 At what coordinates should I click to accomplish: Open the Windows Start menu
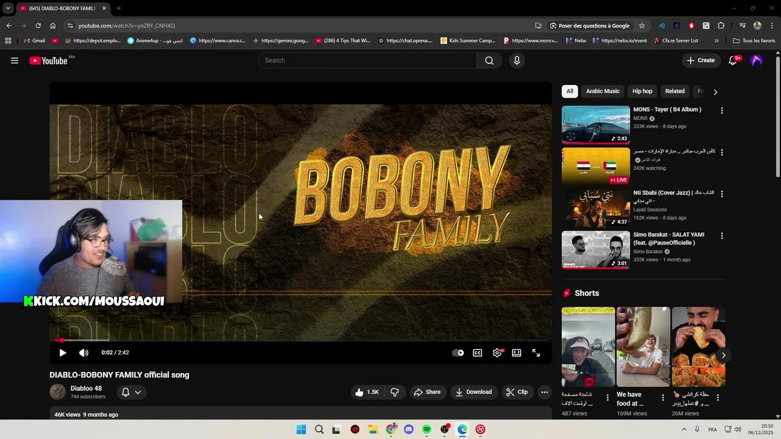tap(301, 429)
